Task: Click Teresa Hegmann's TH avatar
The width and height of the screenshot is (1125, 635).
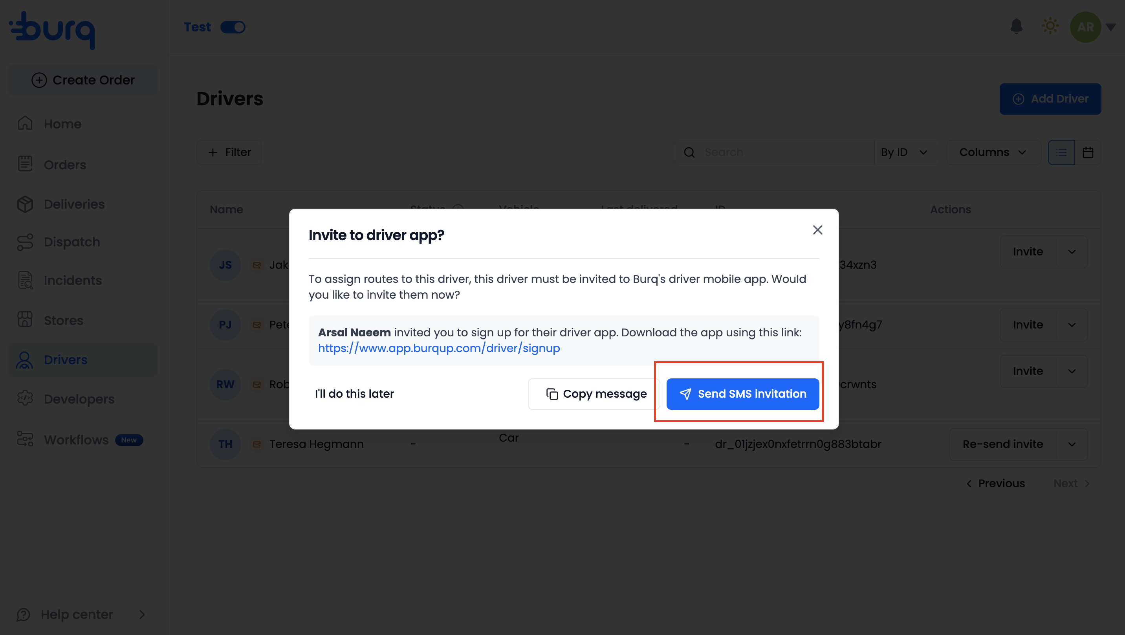Action: [225, 444]
